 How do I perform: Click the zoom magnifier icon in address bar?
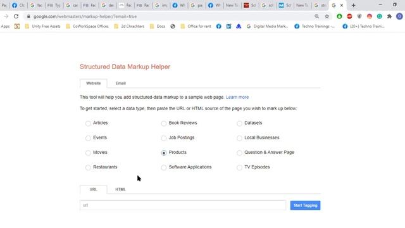tap(316, 16)
